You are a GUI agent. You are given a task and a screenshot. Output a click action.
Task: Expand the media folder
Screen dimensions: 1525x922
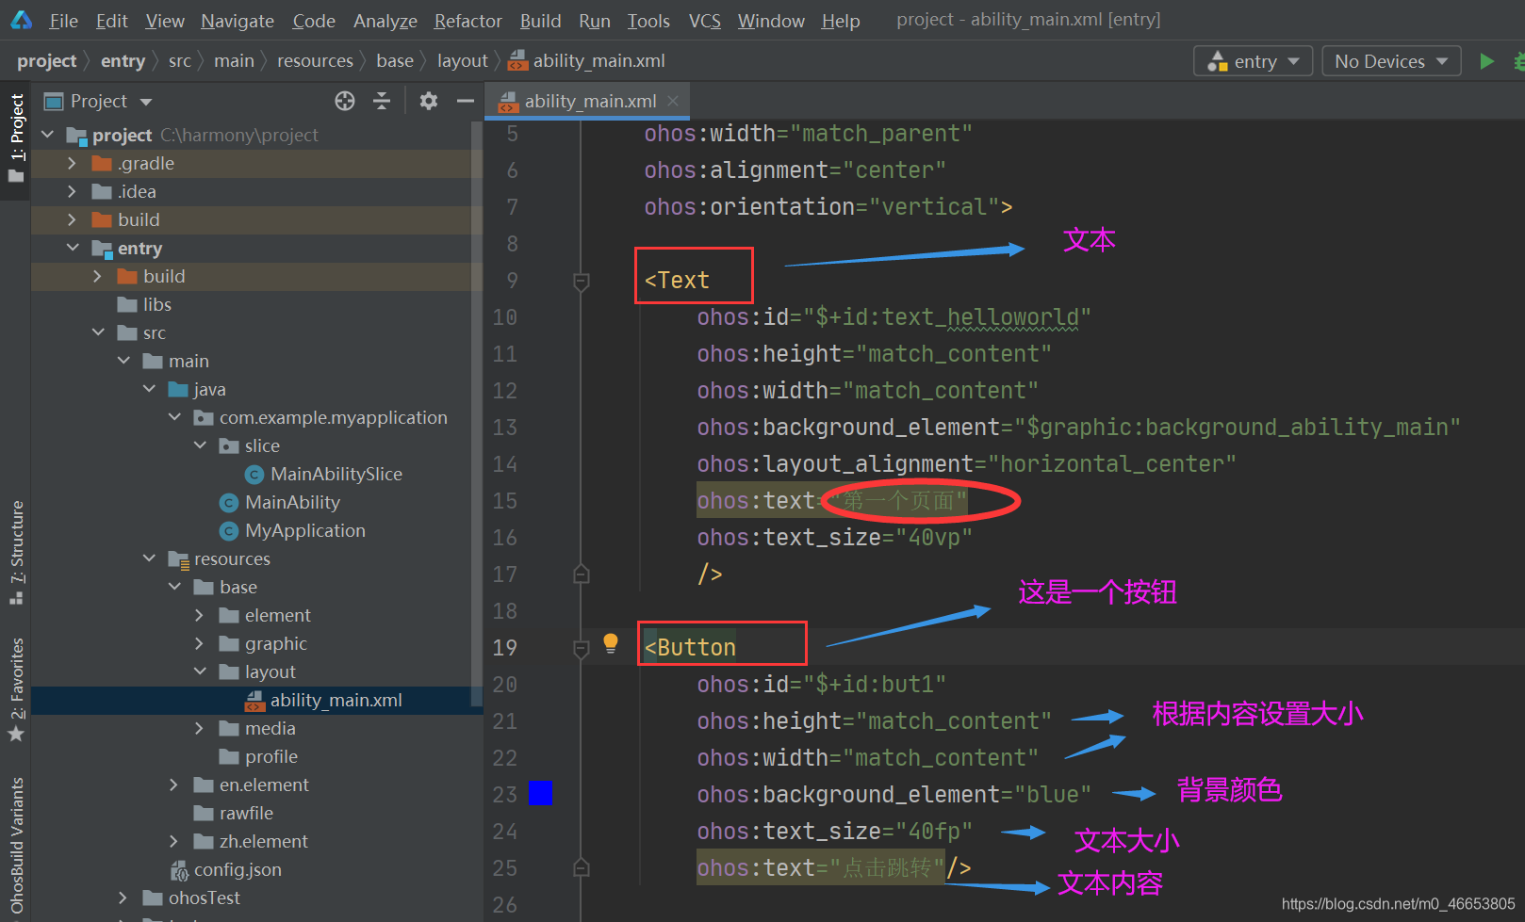(199, 728)
